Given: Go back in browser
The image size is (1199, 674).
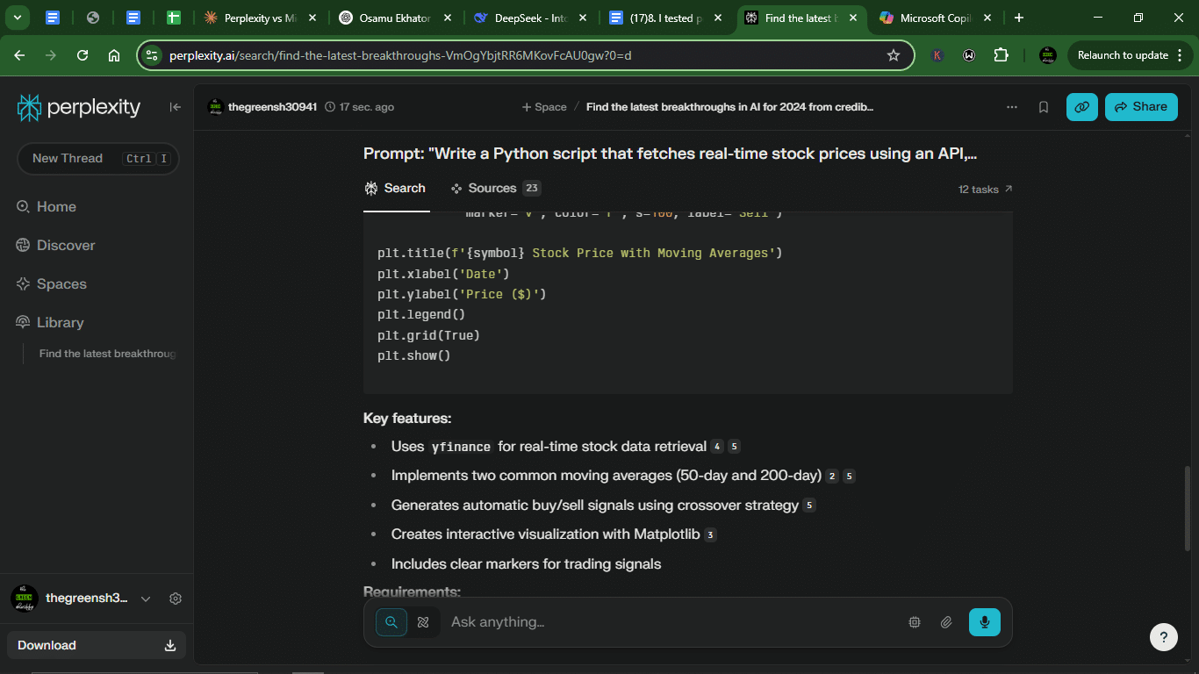Looking at the screenshot, I should pos(19,55).
